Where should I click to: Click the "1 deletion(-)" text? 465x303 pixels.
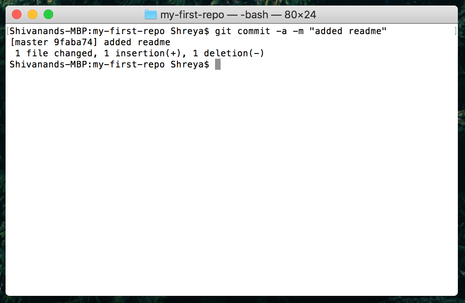point(229,54)
